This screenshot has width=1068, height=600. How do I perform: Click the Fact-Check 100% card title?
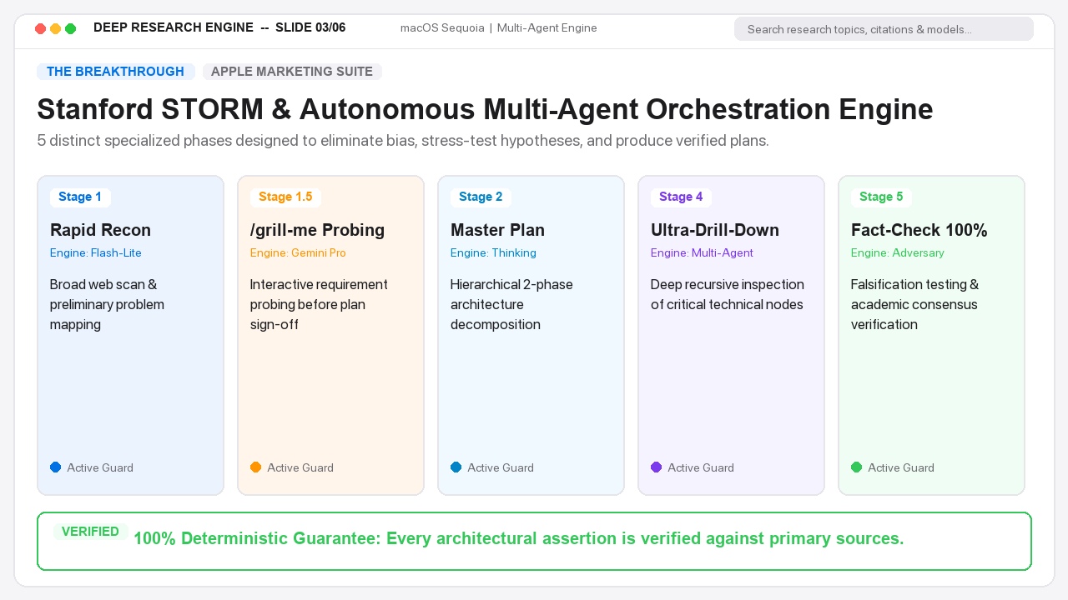point(919,230)
